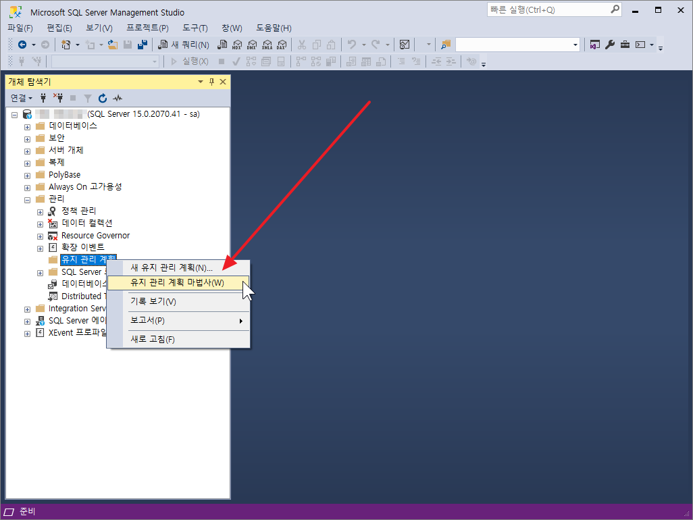Click the SQL Server agent tree item
This screenshot has width=693, height=520.
coord(77,321)
